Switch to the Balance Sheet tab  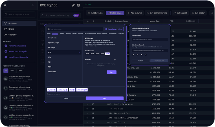pos(112,34)
